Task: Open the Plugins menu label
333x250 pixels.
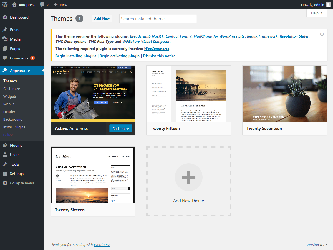Action: (x=16, y=145)
